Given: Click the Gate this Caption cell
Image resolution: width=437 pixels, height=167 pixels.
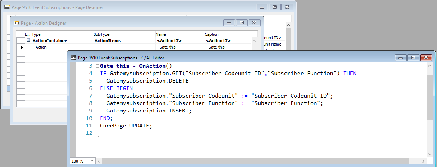Looking at the screenshot, I should (x=216, y=47).
